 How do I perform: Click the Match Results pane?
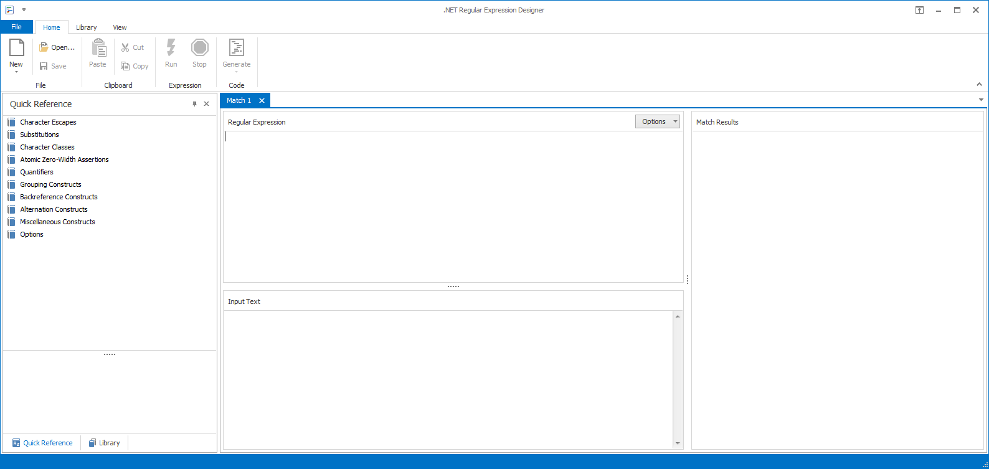click(838, 290)
